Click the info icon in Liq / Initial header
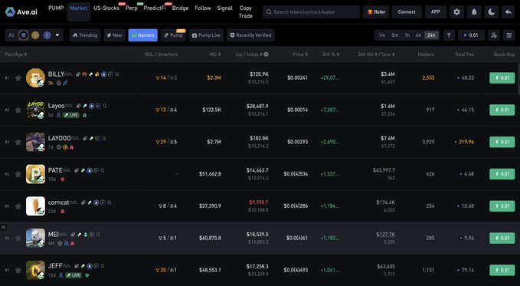Viewport: 520px width, 286px height. tap(266, 54)
